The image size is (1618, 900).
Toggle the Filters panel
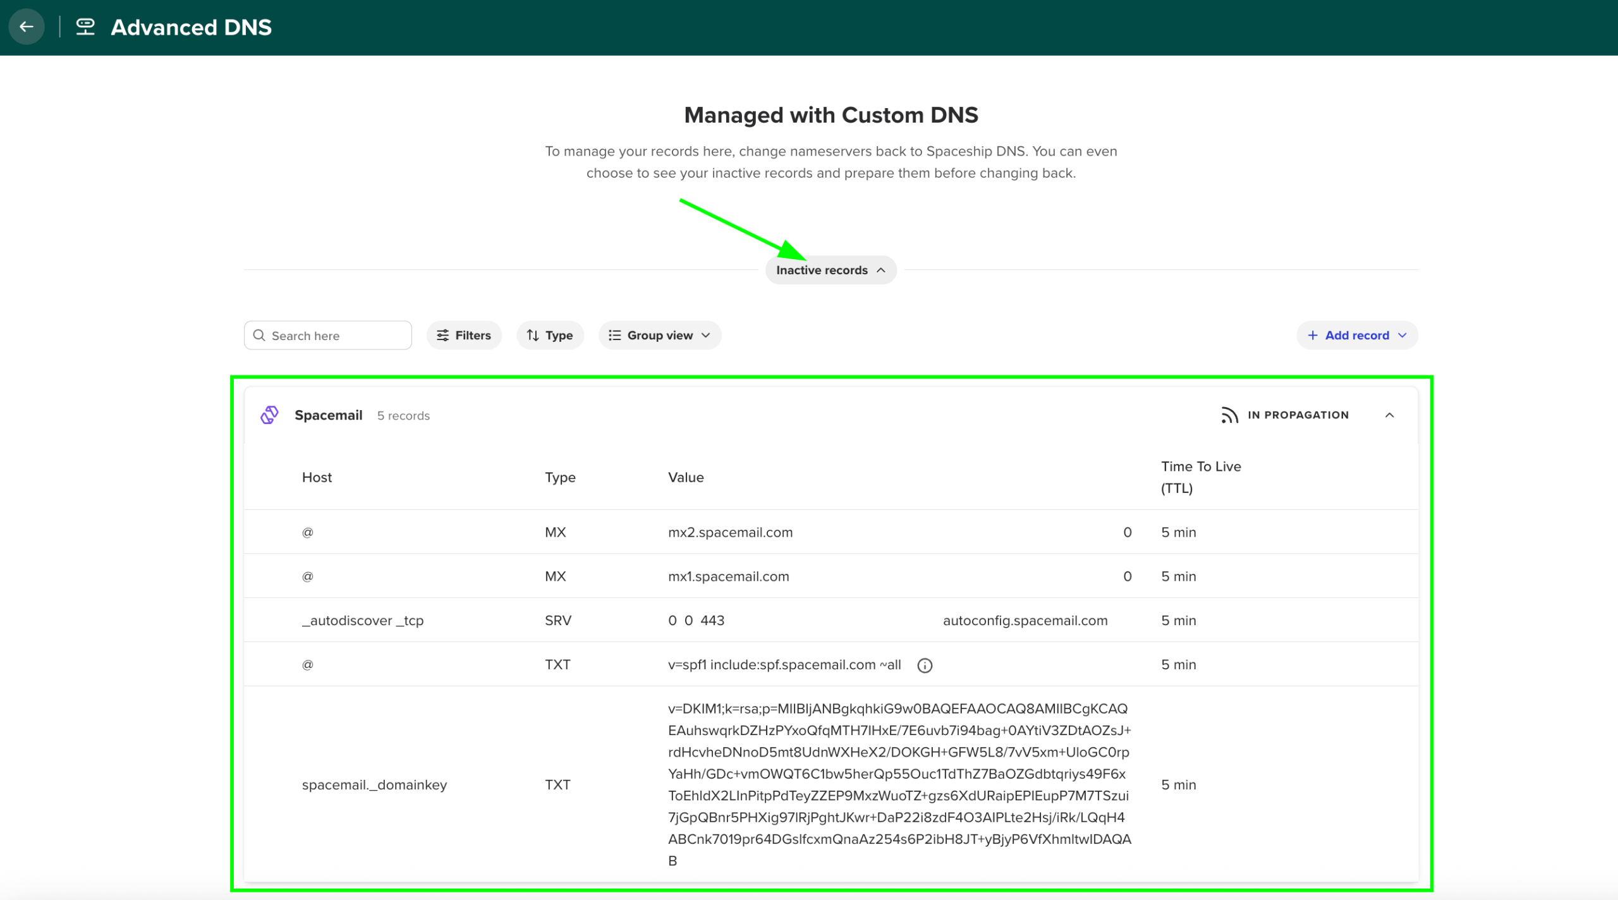pos(465,335)
